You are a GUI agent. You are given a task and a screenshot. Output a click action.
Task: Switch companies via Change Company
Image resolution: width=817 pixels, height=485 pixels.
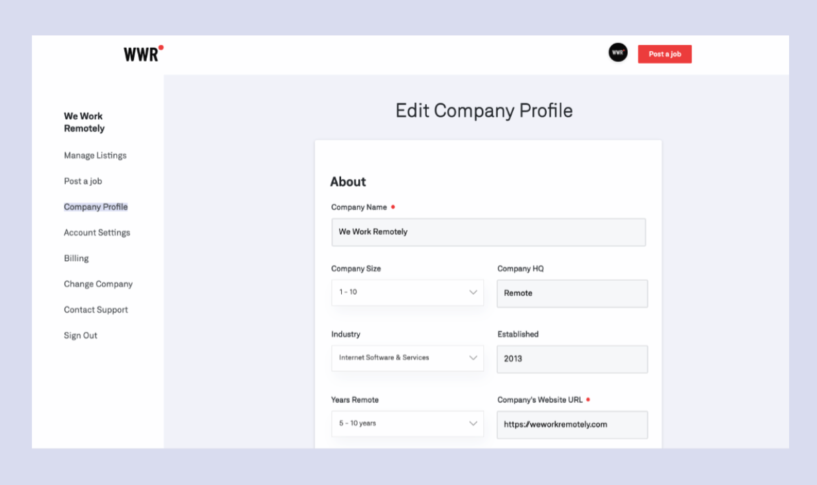(98, 283)
